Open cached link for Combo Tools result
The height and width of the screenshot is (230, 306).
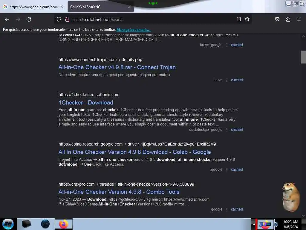pos(237,209)
